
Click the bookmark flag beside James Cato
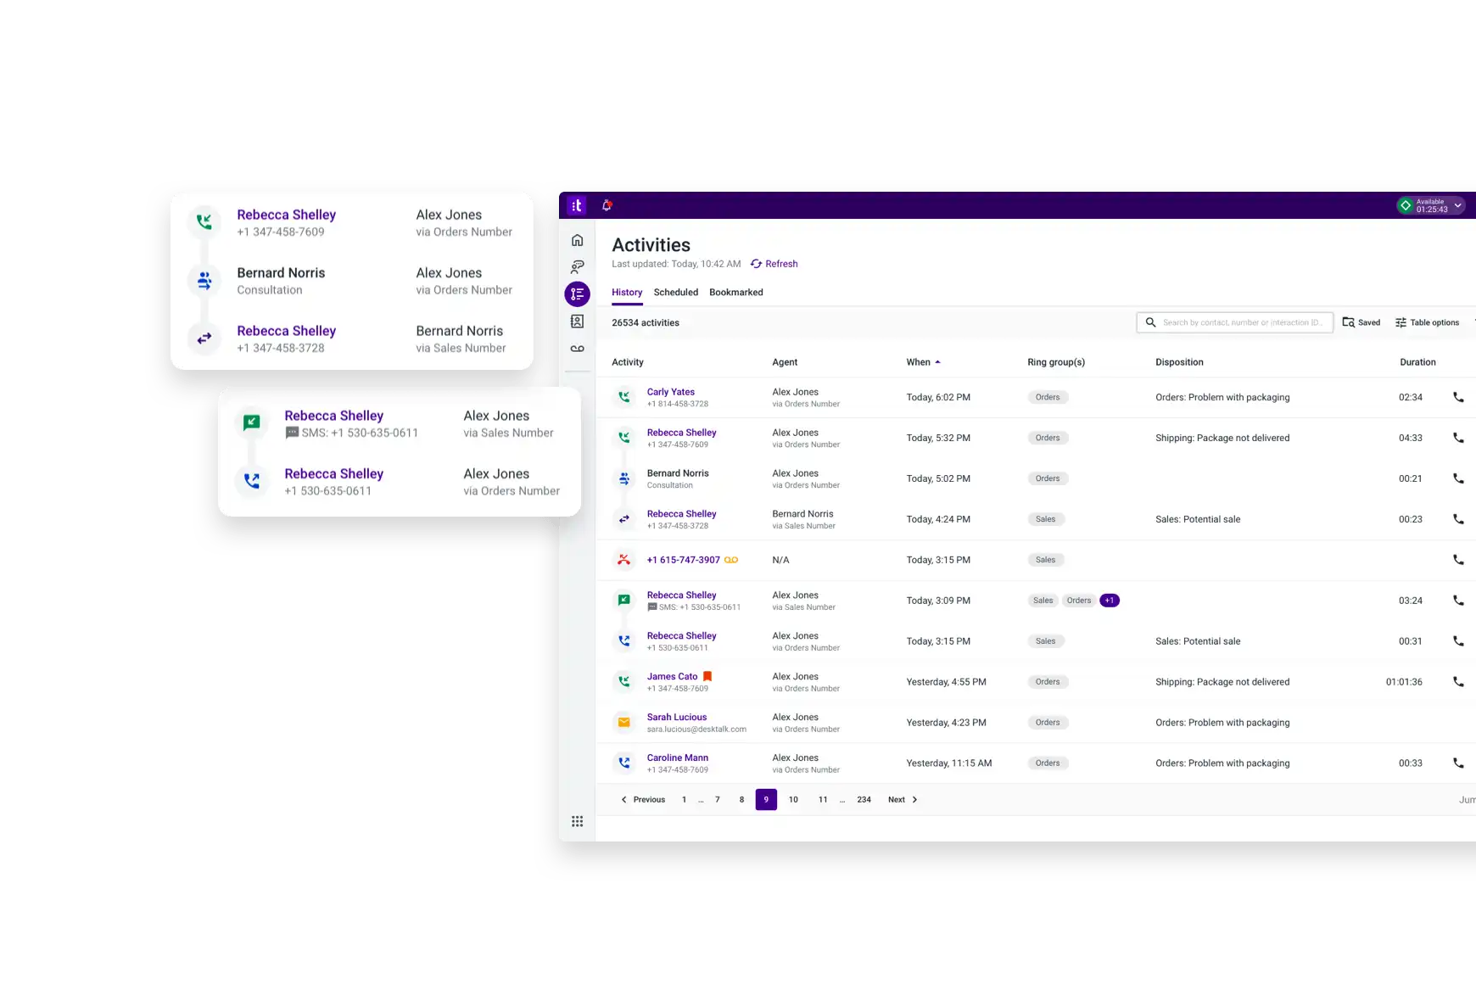tap(707, 676)
